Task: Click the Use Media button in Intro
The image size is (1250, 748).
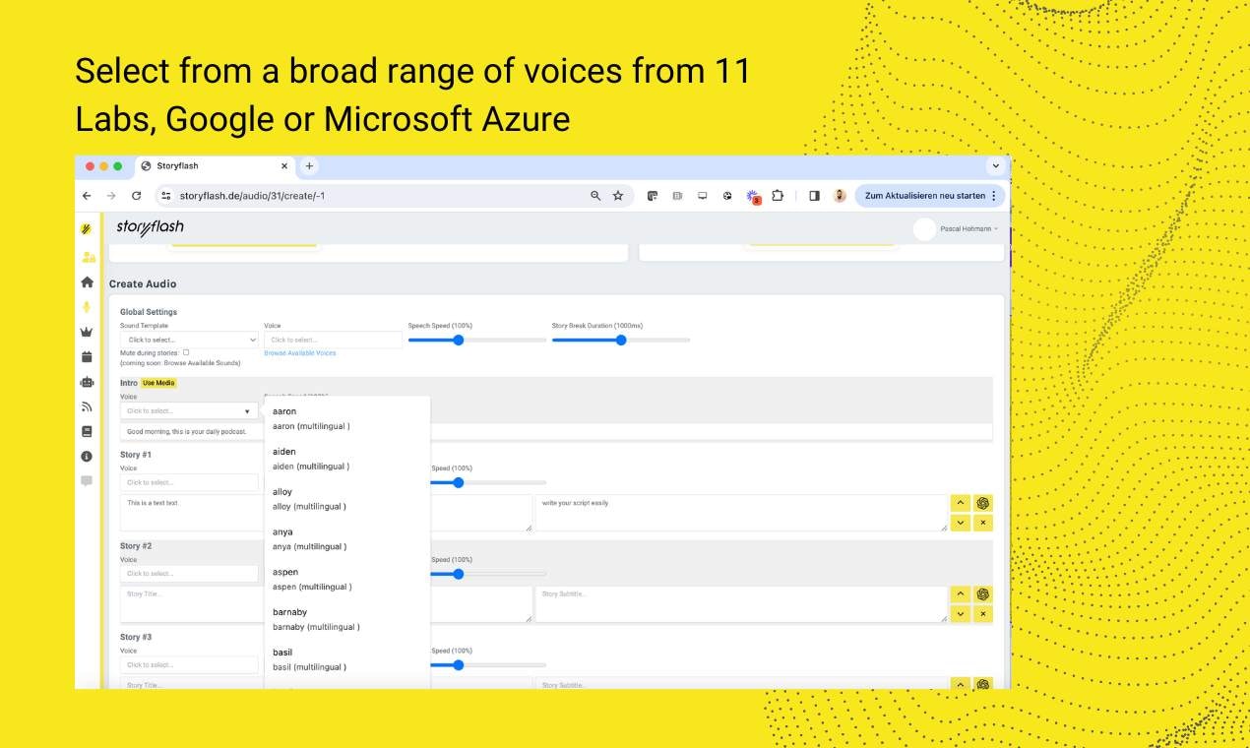Action: [158, 383]
